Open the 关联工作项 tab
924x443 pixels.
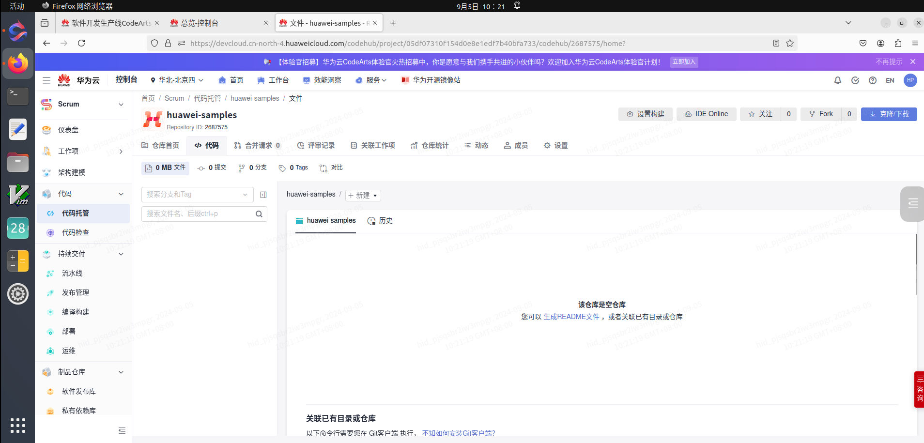tap(373, 145)
